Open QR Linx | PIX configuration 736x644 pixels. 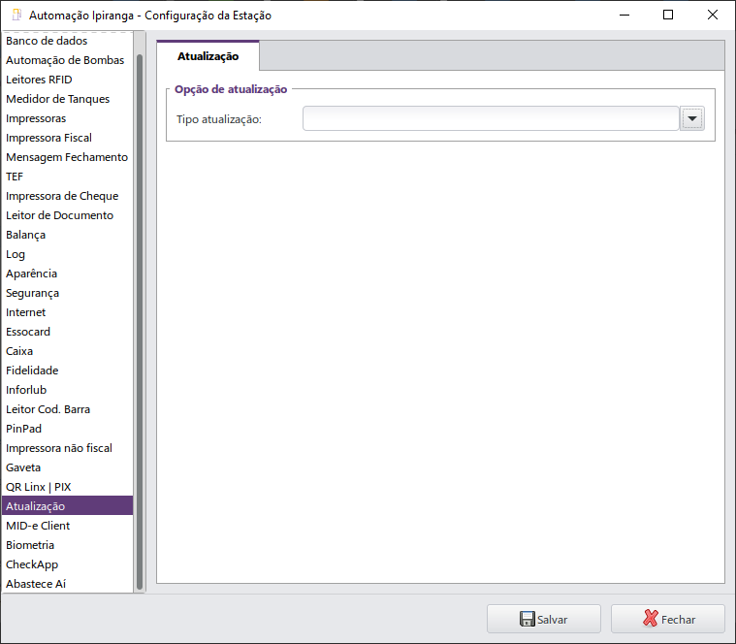pyautogui.click(x=68, y=487)
